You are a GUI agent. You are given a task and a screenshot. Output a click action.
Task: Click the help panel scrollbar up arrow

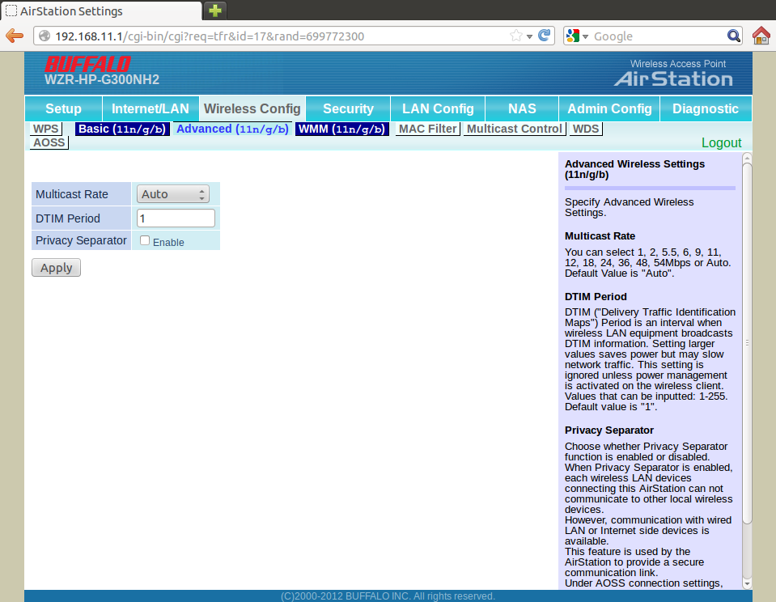[x=747, y=158]
